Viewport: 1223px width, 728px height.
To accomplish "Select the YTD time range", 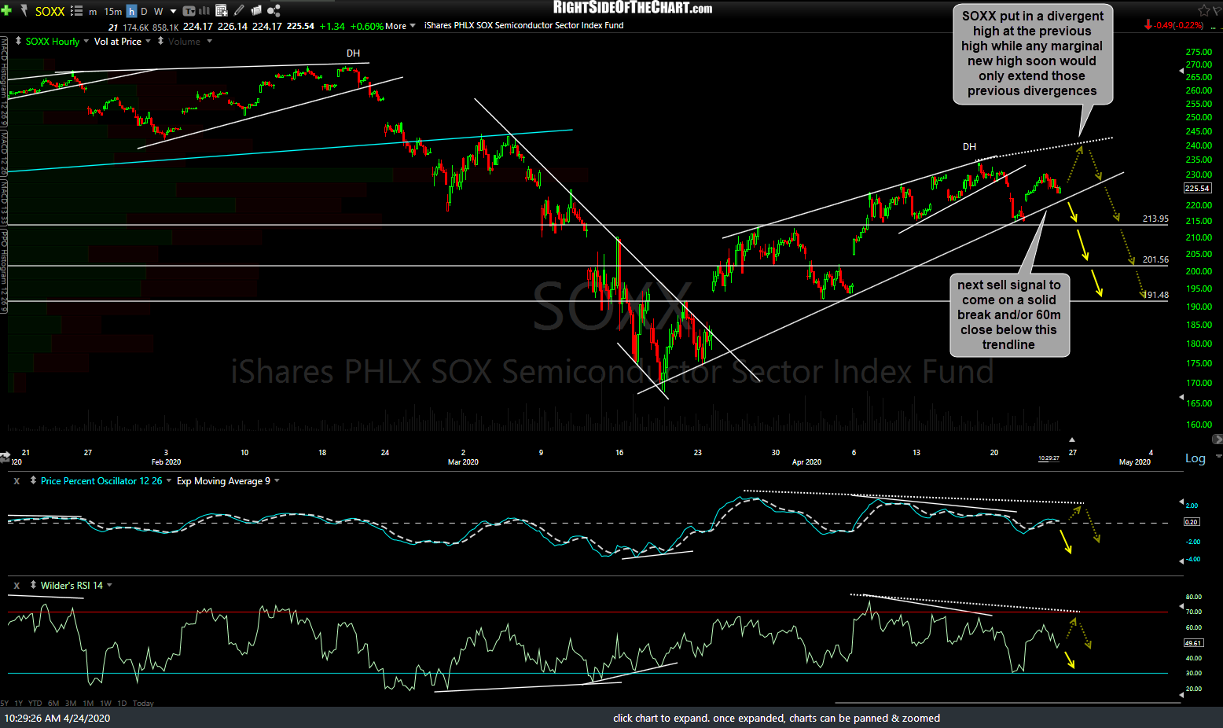I will (35, 703).
